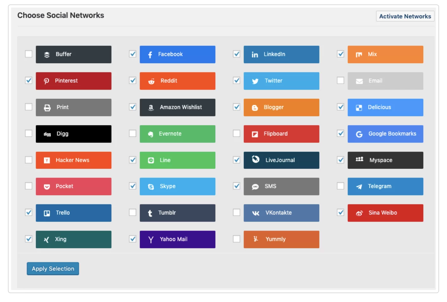
Task: Click the Sina Weibo logo icon
Action: click(359, 213)
